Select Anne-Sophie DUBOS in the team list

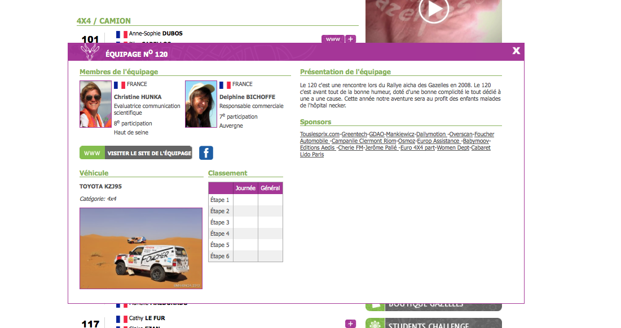point(156,34)
